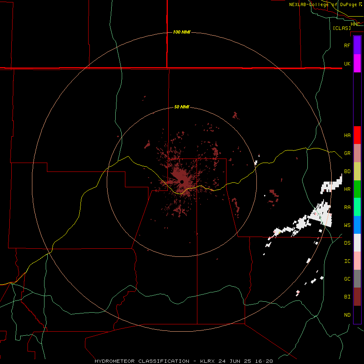Click the RA legend label
Viewport: 364px width, 364px height.
tap(347, 207)
